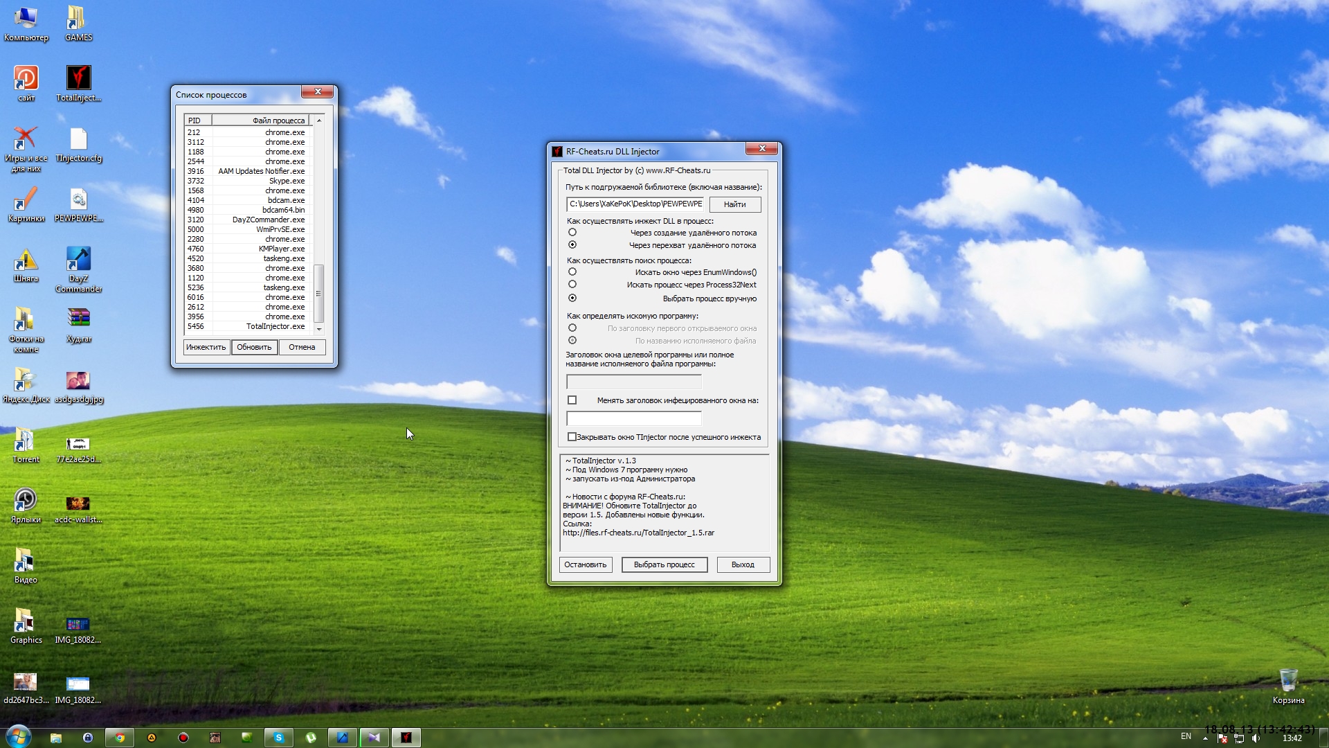Open the PEWPEWPE file icon

[x=78, y=204]
